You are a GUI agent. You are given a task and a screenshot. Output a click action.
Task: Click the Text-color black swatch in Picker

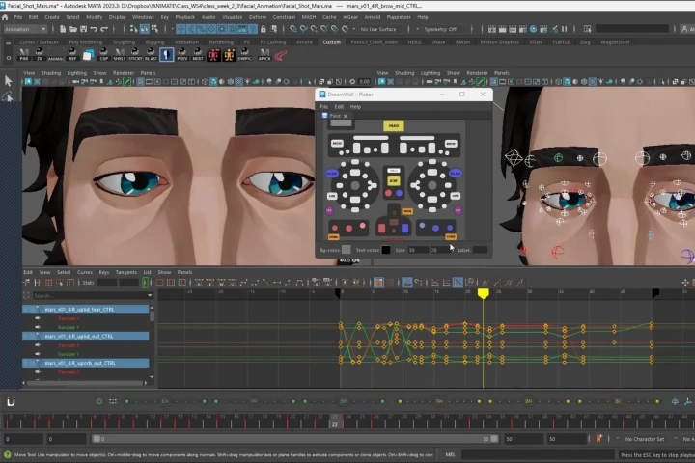[386, 250]
